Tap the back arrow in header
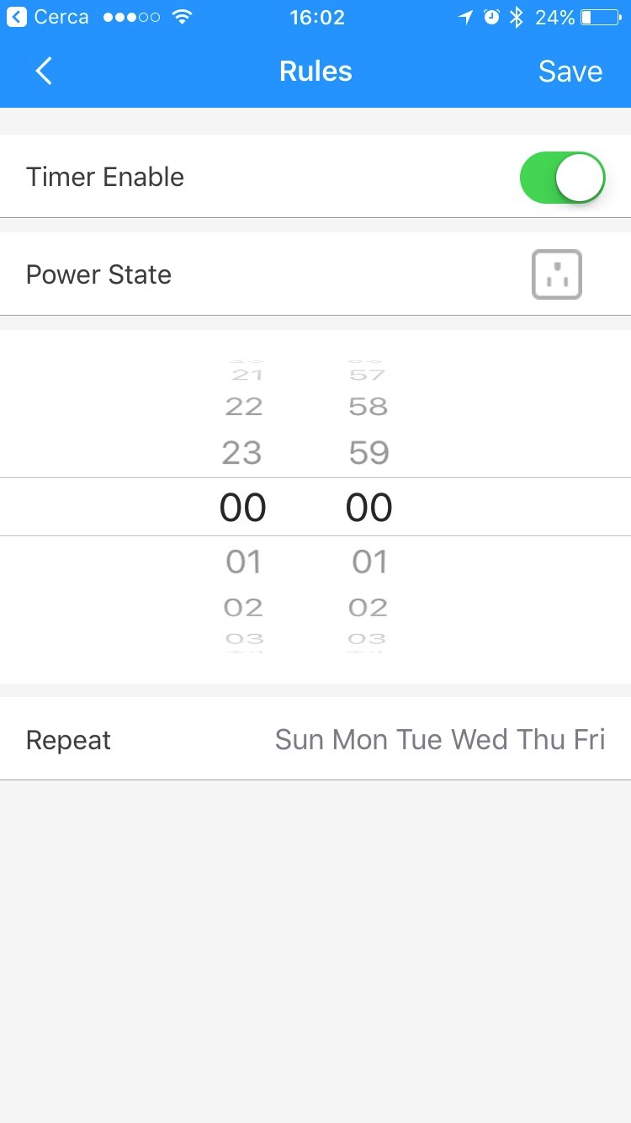The height and width of the screenshot is (1123, 631). 44,72
